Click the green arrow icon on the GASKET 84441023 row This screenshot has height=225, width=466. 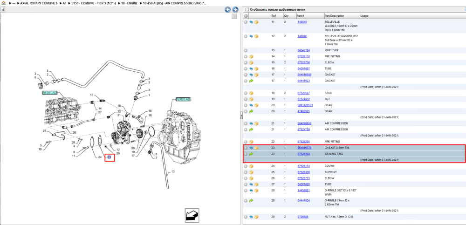(251, 81)
